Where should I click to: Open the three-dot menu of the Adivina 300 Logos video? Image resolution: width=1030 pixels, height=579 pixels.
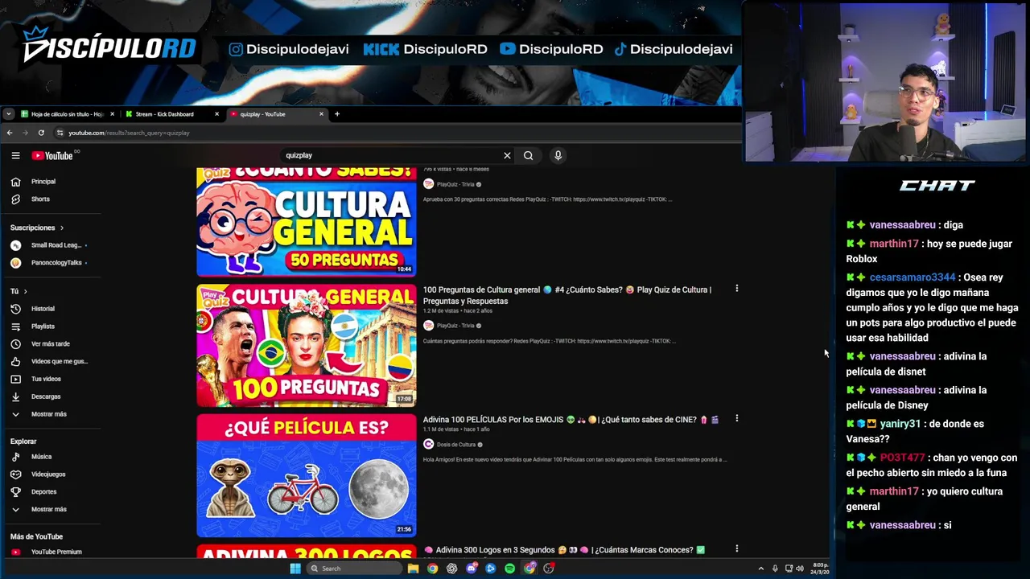click(736, 549)
